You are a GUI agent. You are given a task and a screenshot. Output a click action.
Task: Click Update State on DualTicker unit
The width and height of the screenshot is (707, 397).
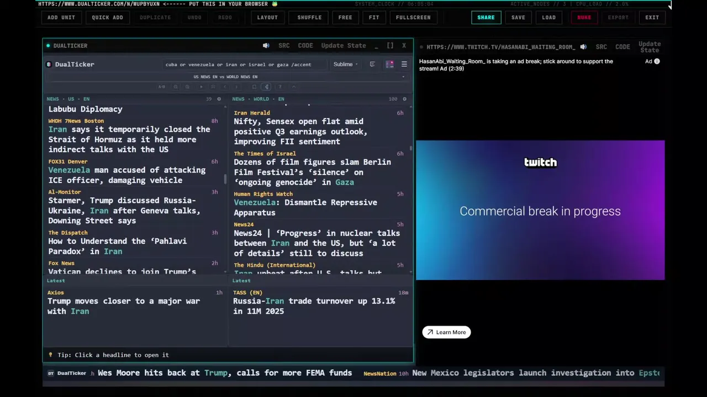click(x=344, y=46)
